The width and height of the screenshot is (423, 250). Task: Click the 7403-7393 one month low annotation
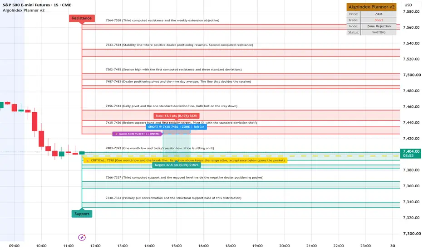(x=160, y=148)
